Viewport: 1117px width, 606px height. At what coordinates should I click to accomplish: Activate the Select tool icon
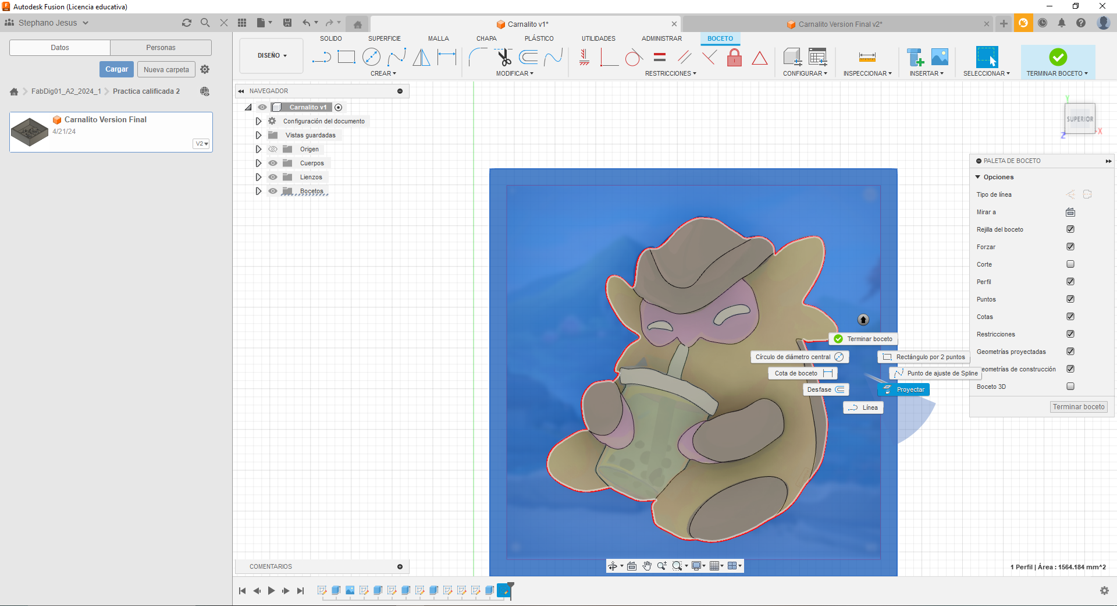pos(987,57)
